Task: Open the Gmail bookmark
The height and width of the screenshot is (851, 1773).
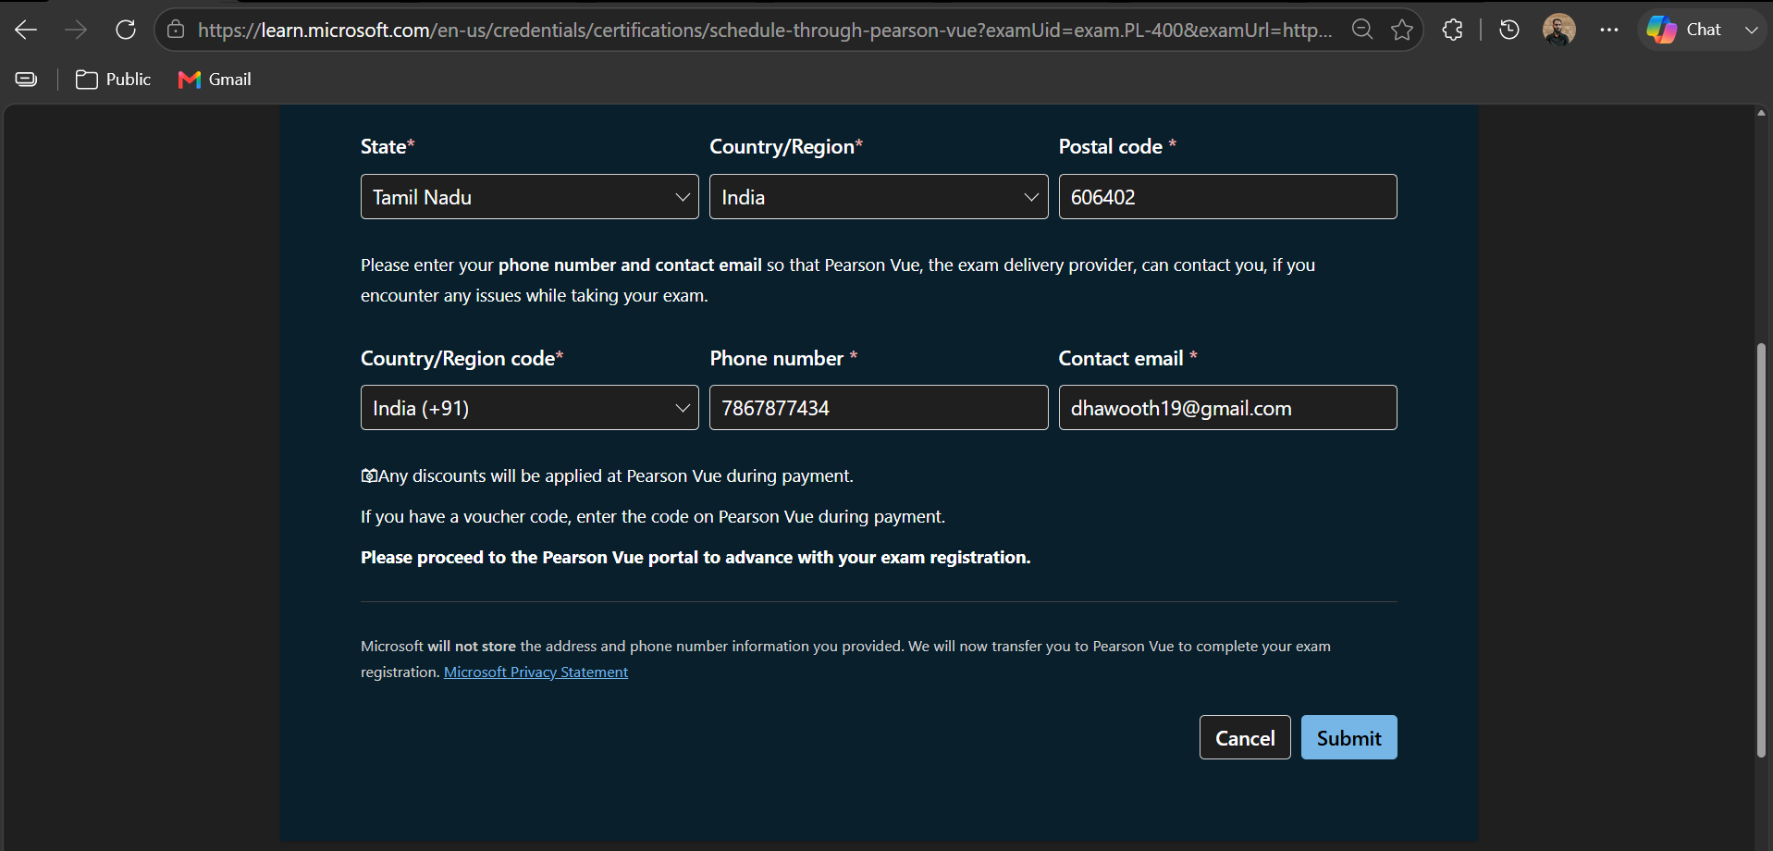Action: [215, 80]
